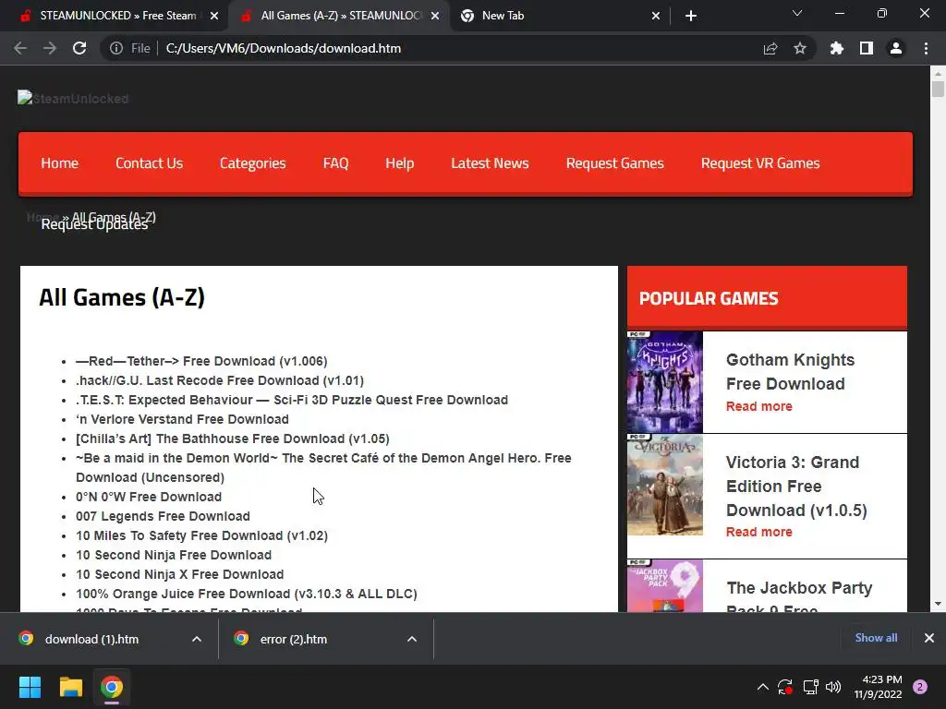Open Gotham Knights Free Download title
946x709 pixels.
(791, 371)
